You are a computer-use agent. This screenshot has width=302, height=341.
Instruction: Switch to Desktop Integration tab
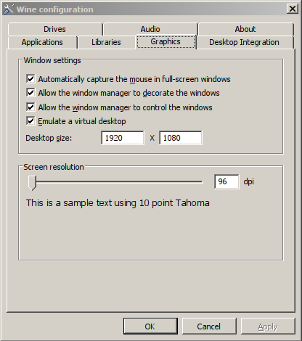click(x=245, y=42)
